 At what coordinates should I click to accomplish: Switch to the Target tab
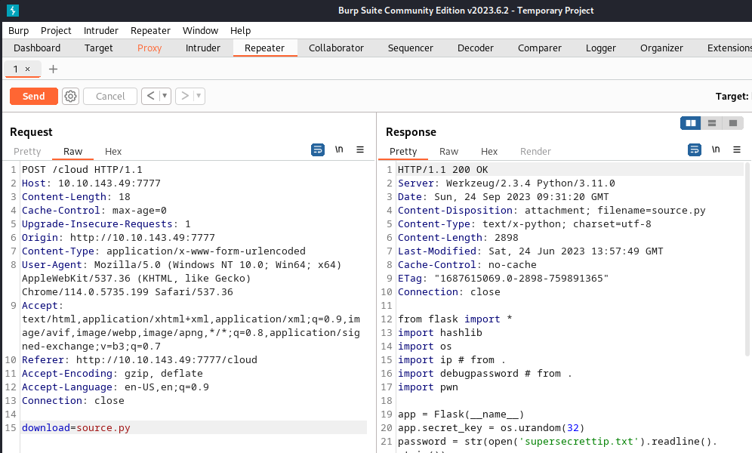[x=98, y=48]
